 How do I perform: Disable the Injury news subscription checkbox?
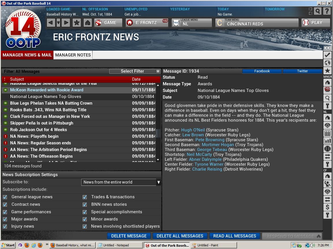(x=5, y=227)
